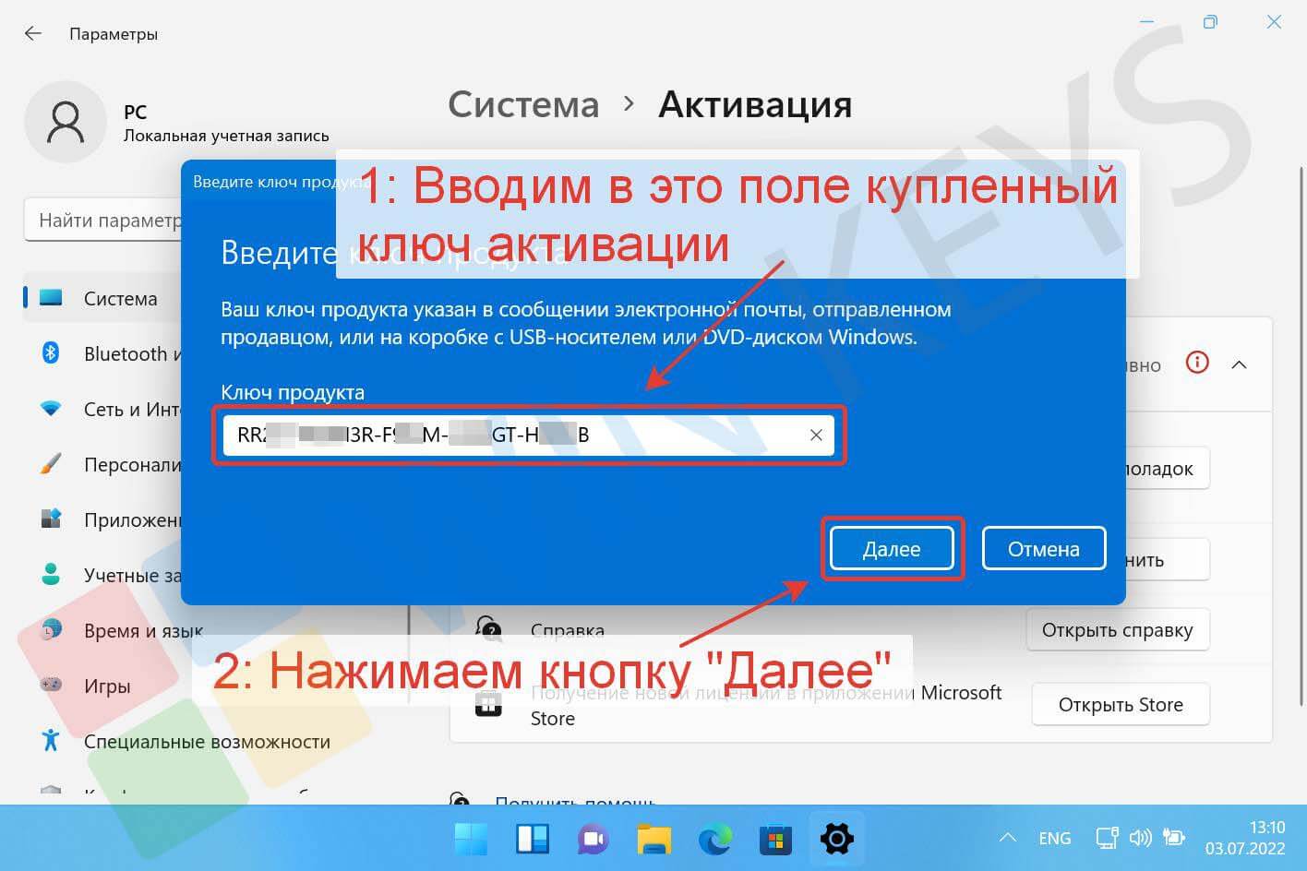The image size is (1307, 871).
Task: Click the back arrow in Settings header
Action: [33, 33]
